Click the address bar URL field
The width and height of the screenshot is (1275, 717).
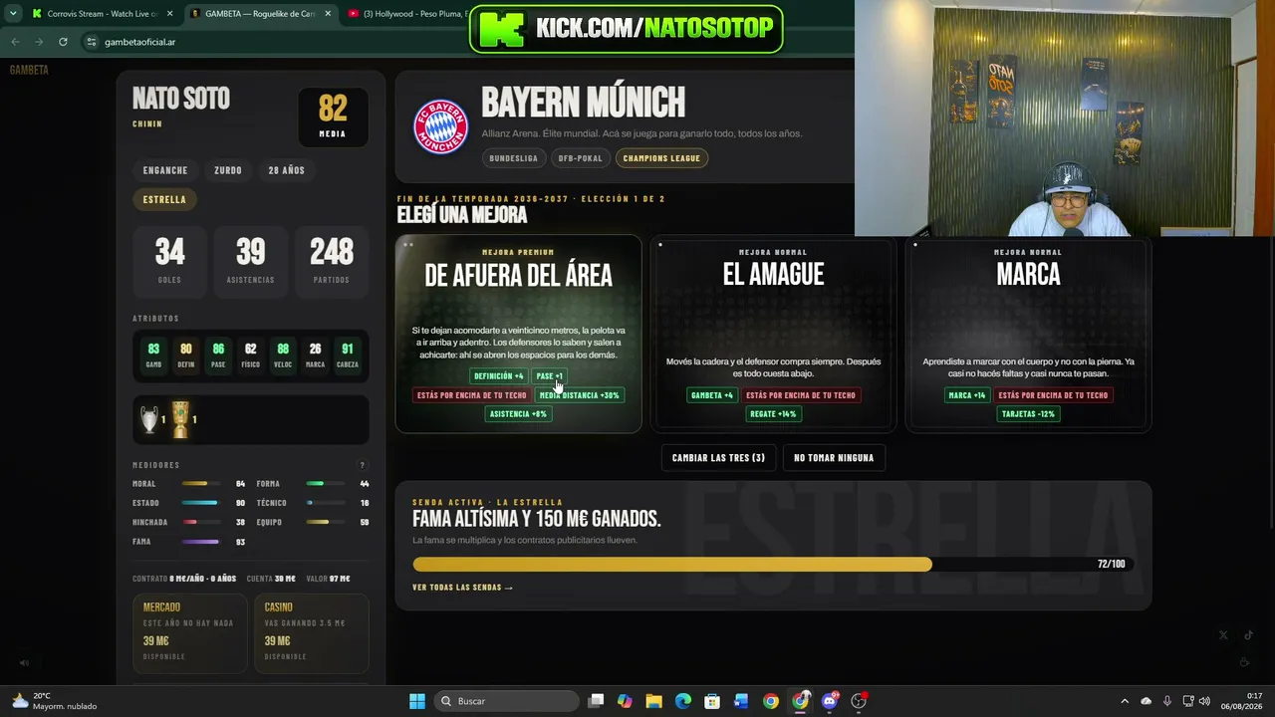pos(279,42)
